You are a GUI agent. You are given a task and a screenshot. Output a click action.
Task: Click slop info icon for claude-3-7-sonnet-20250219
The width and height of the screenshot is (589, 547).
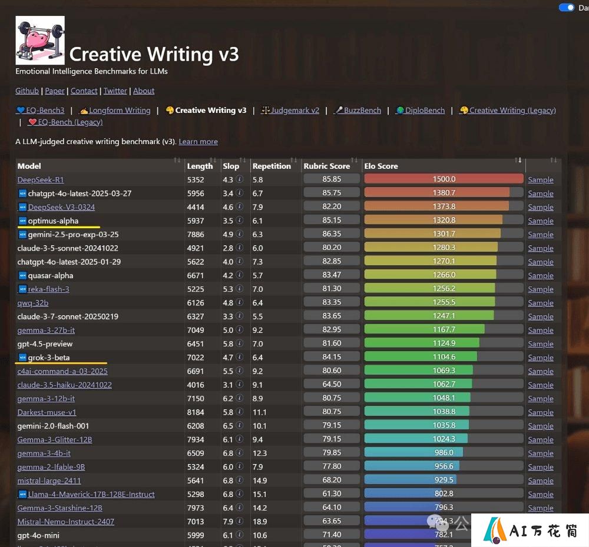240,316
